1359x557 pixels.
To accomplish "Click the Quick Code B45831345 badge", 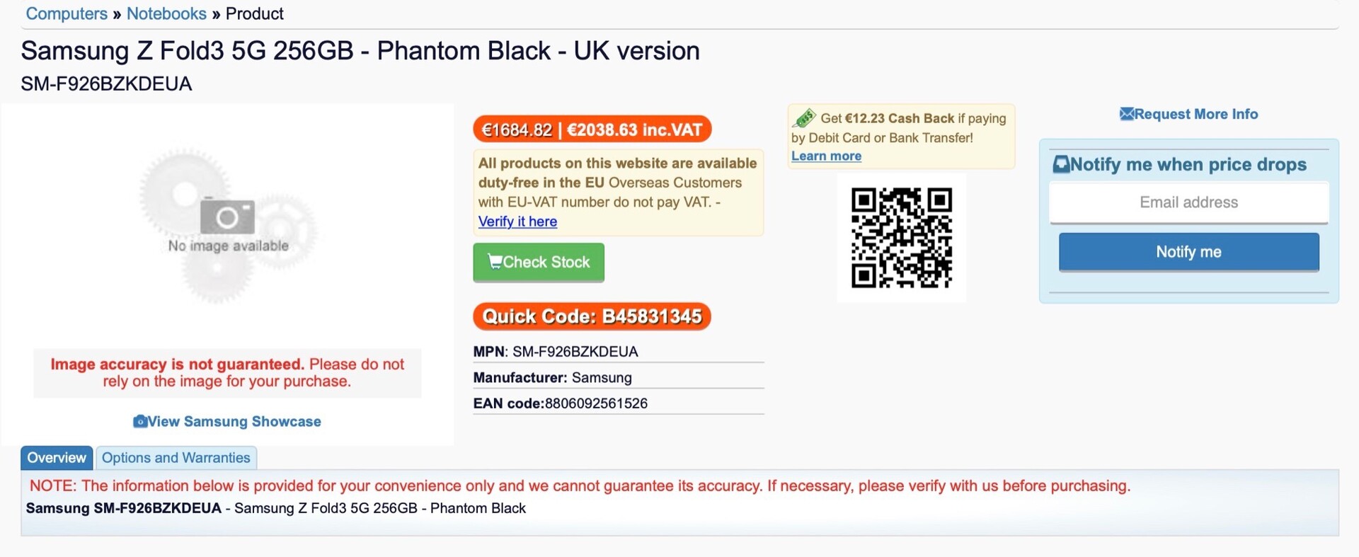I will point(592,316).
